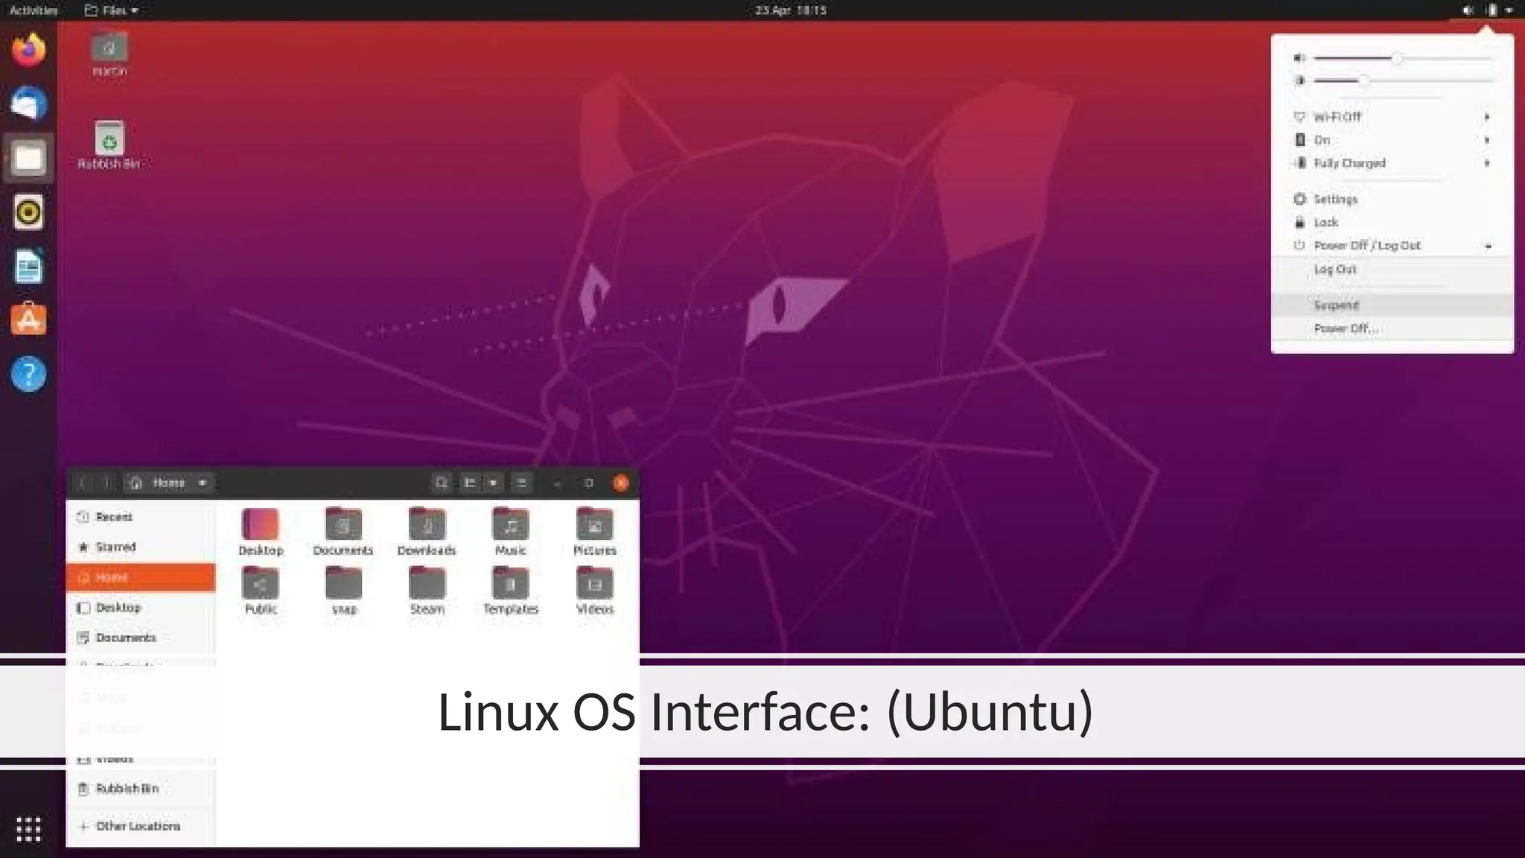Image resolution: width=1525 pixels, height=858 pixels.
Task: Go back in Files navigation
Action: tap(83, 483)
